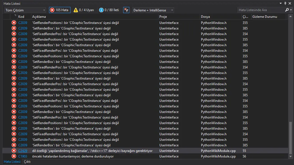The height and width of the screenshot is (165, 294).
Task: Click the search magnifier icon
Action: click(x=287, y=10)
